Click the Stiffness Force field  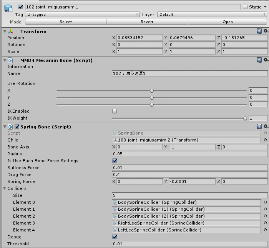(190, 168)
